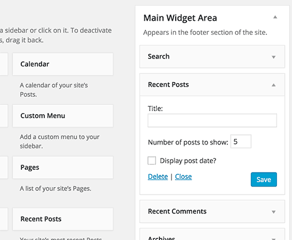The height and width of the screenshot is (240, 292).
Task: Delete the Recent Posts widget
Action: [x=158, y=176]
